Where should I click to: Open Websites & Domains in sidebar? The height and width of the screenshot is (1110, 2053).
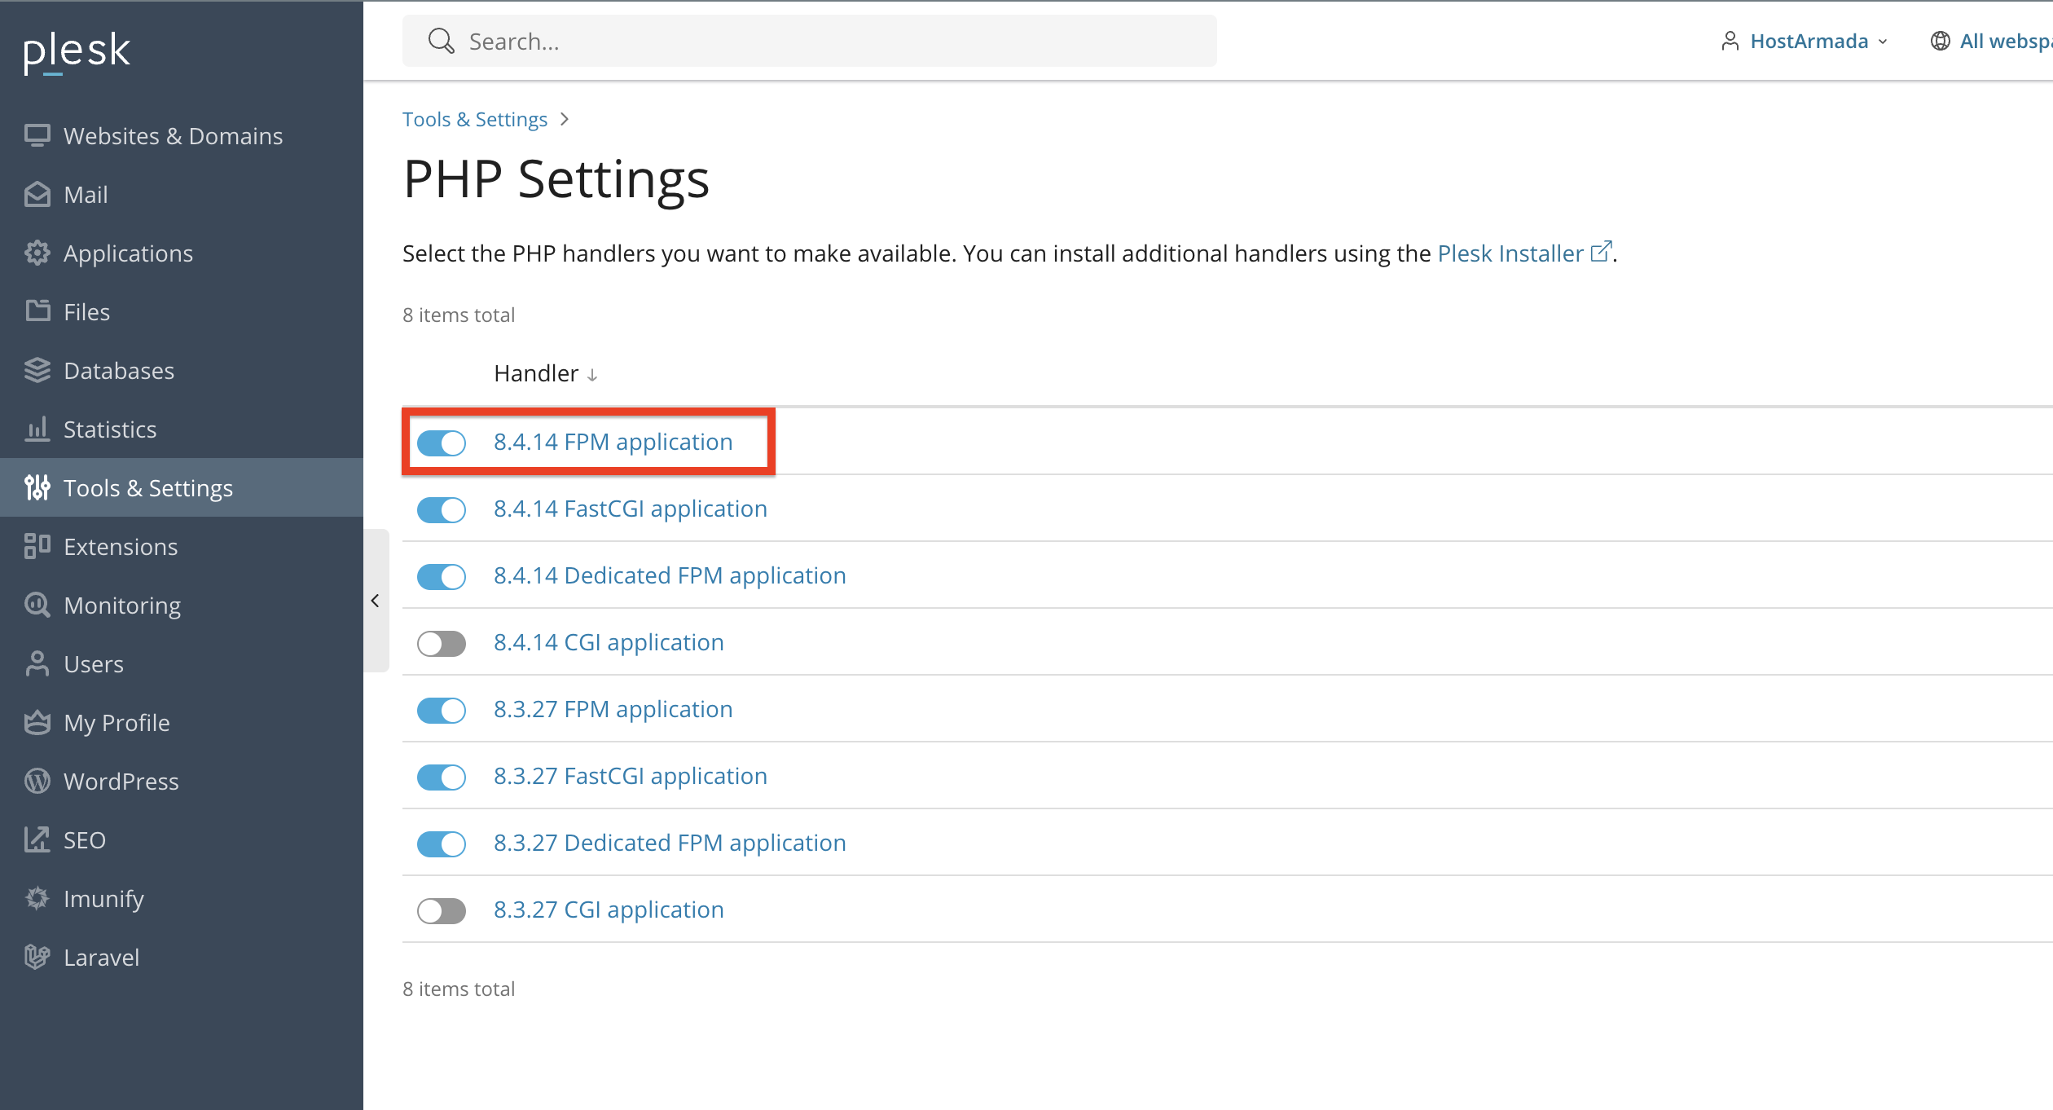[182, 135]
